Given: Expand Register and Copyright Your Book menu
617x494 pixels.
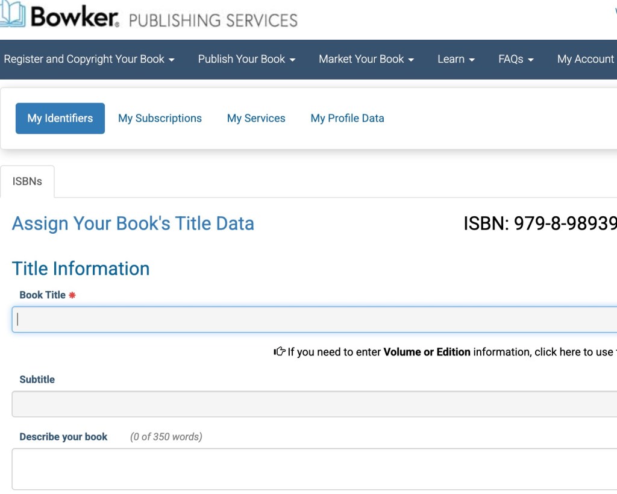Looking at the screenshot, I should 89,59.
